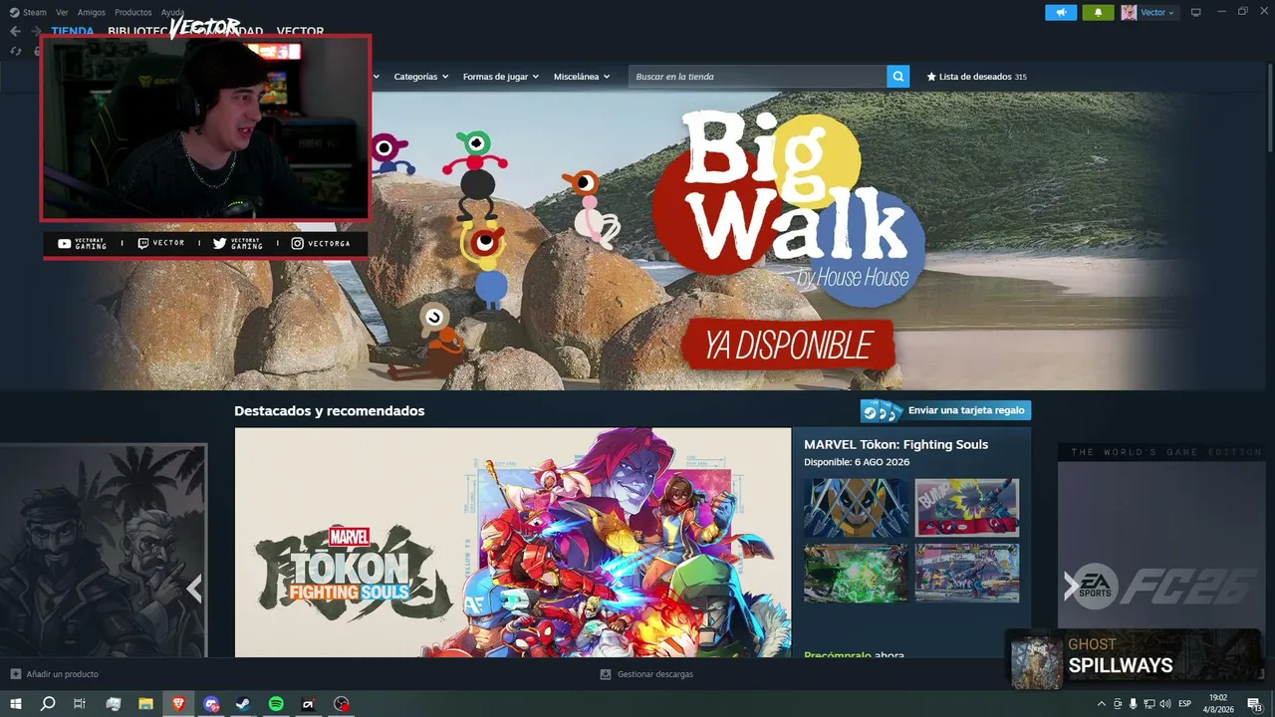Open the Productos menu
Screen dimensions: 1275x717
[133, 12]
